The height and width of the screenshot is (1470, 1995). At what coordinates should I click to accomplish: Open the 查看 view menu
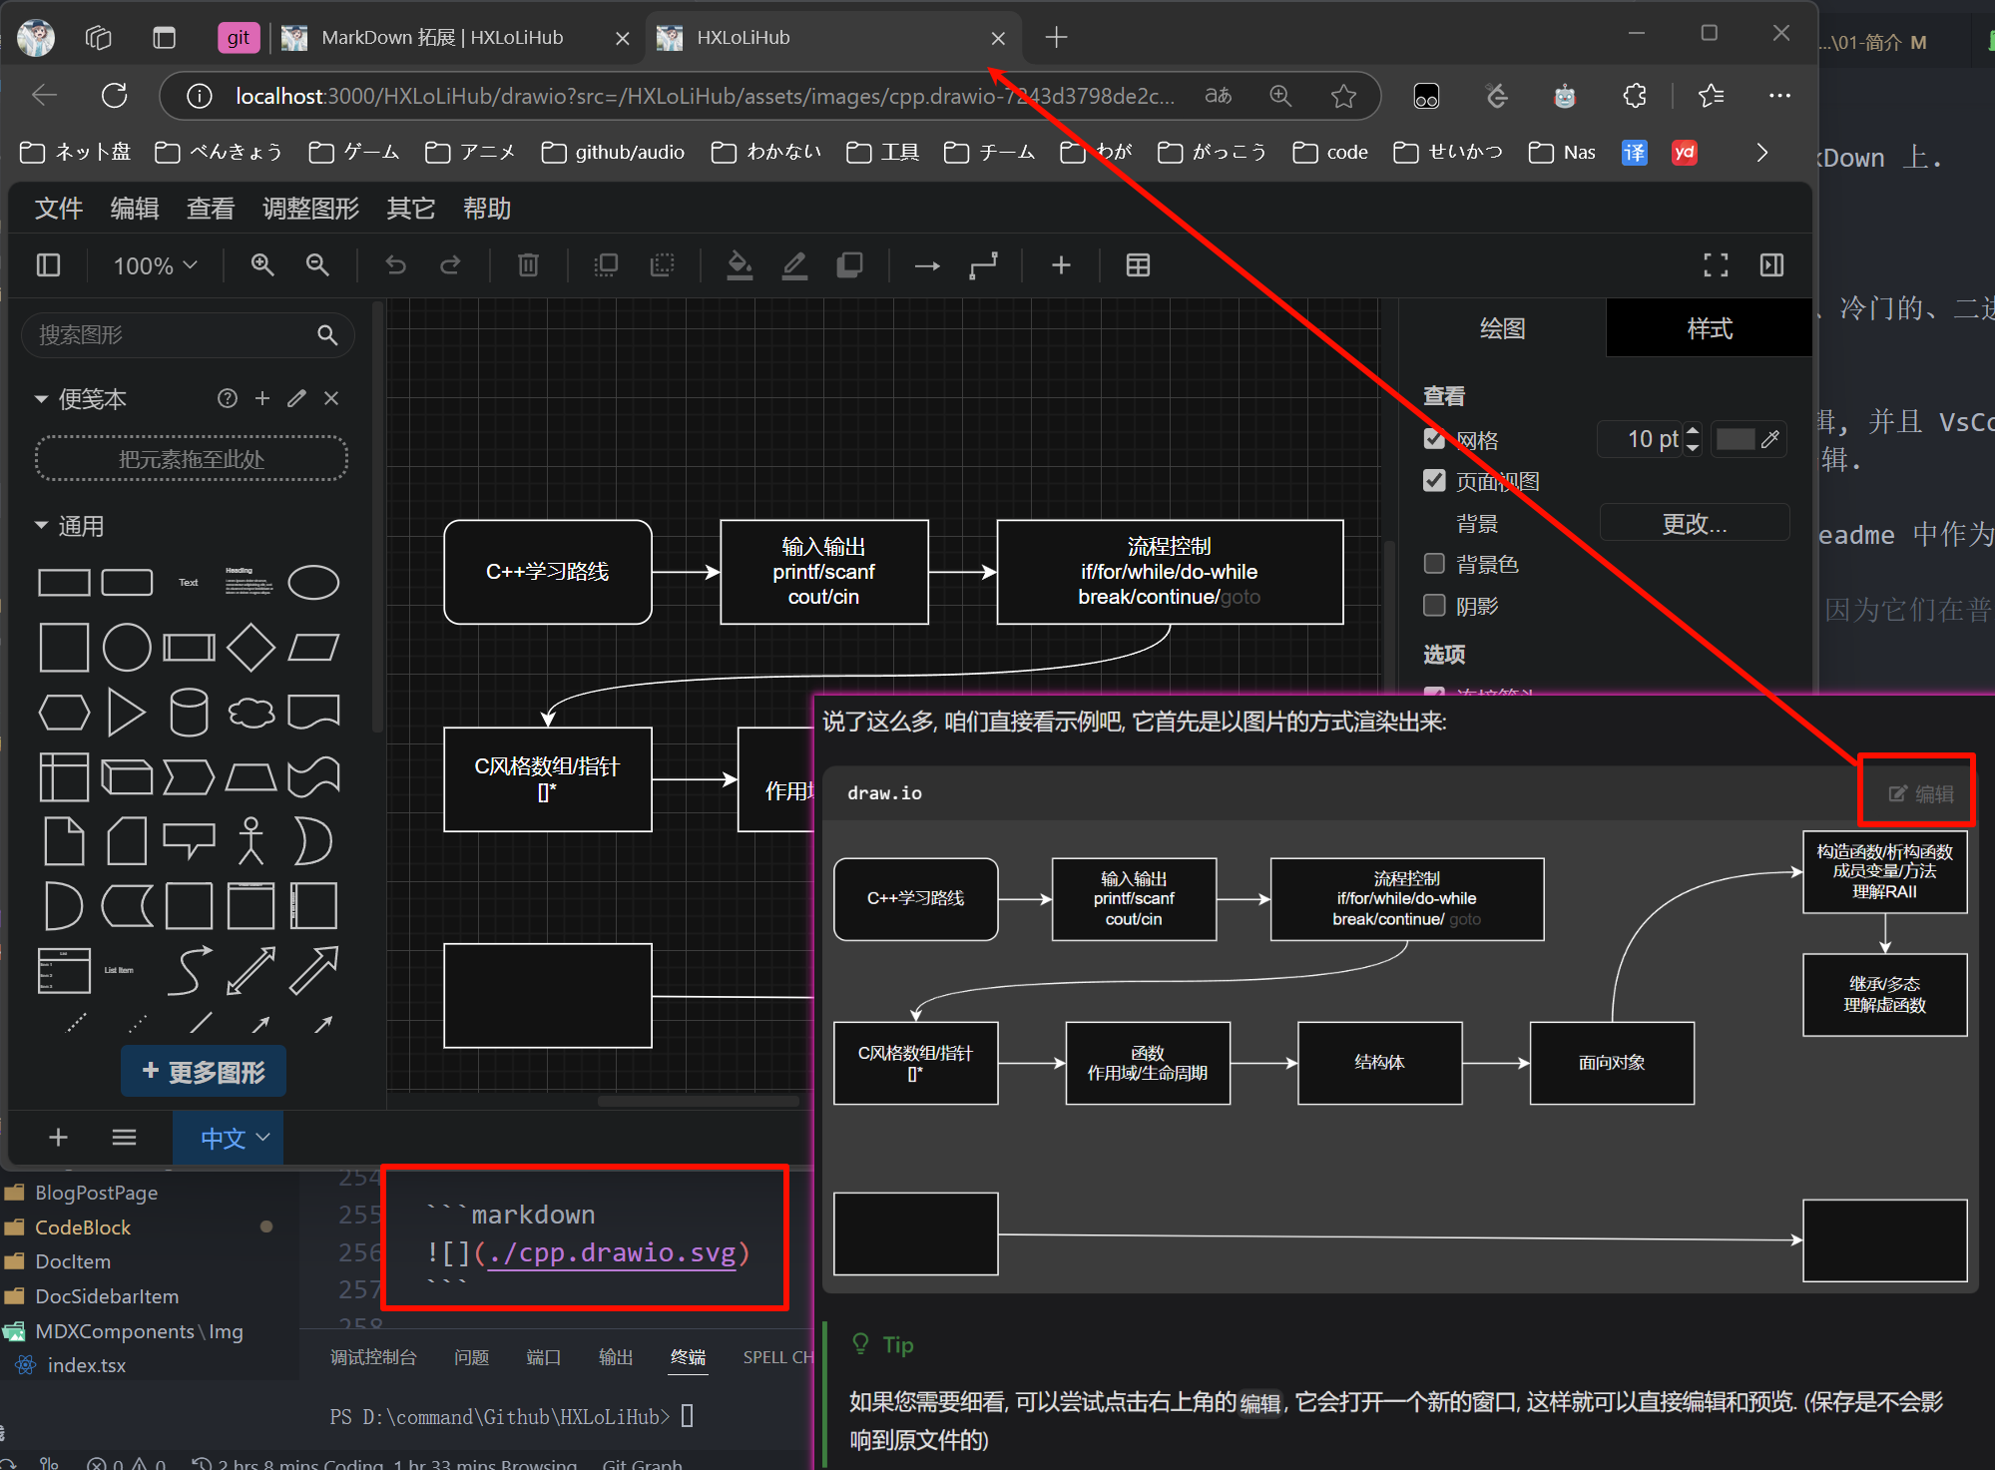(x=211, y=209)
